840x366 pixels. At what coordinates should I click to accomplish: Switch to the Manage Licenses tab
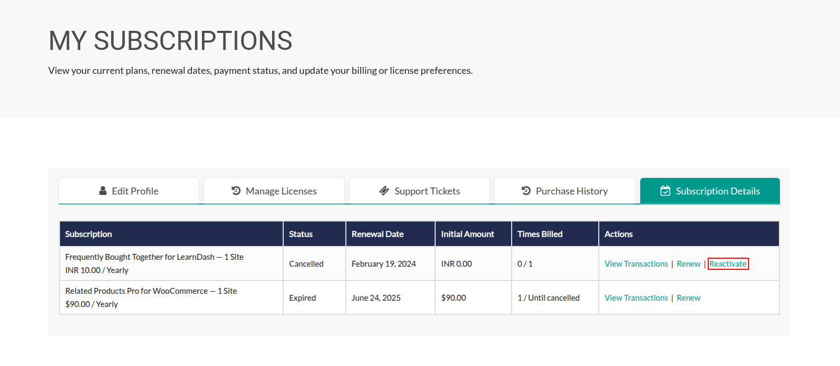click(281, 191)
